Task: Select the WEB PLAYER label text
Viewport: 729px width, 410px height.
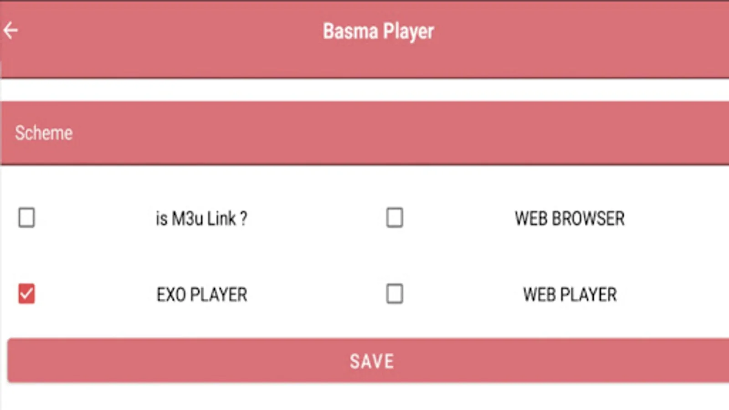Action: pos(570,295)
